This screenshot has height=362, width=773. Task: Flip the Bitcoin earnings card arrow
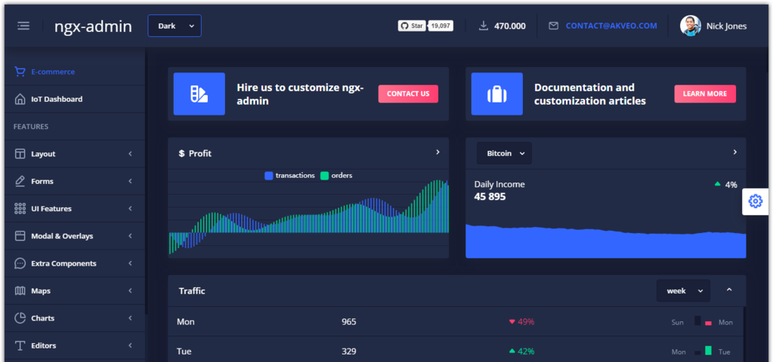click(x=735, y=152)
